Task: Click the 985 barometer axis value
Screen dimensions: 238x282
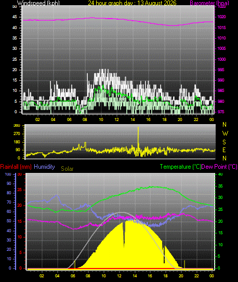Action: pos(221,91)
